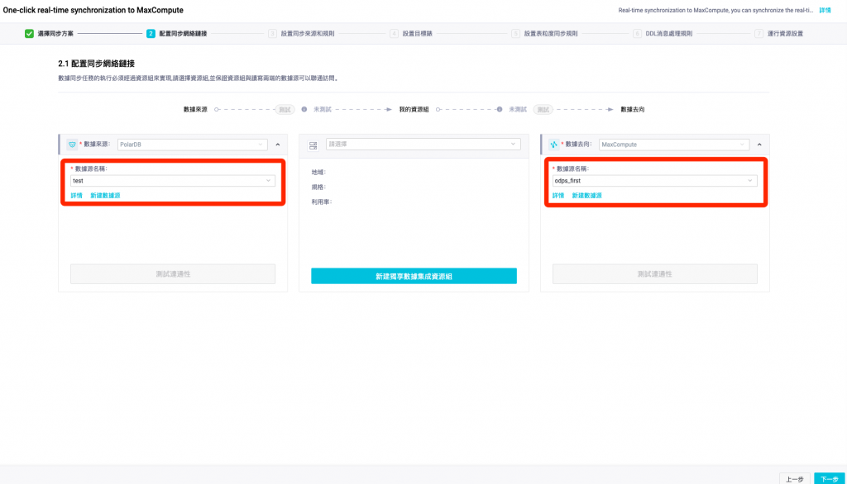847x484 pixels.
Task: Click the 規格 label in resource panel
Action: coord(318,187)
